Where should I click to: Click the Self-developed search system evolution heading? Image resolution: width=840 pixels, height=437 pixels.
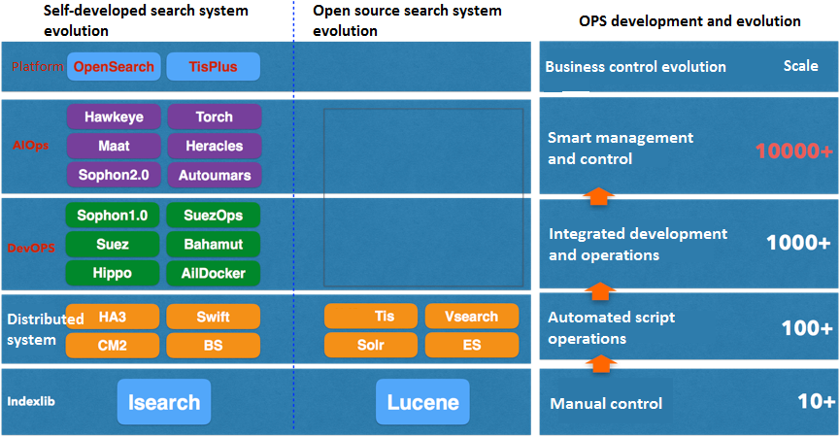(x=146, y=20)
